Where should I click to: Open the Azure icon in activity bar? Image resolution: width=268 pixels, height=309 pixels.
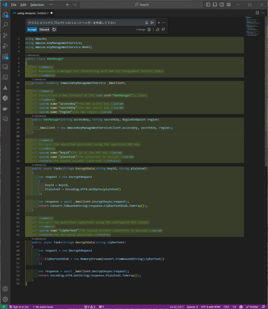(5, 88)
